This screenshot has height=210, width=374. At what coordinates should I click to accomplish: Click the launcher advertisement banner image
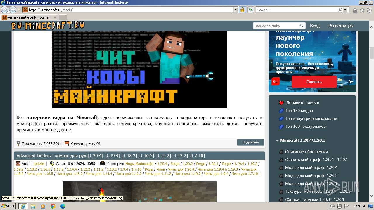click(x=312, y=62)
